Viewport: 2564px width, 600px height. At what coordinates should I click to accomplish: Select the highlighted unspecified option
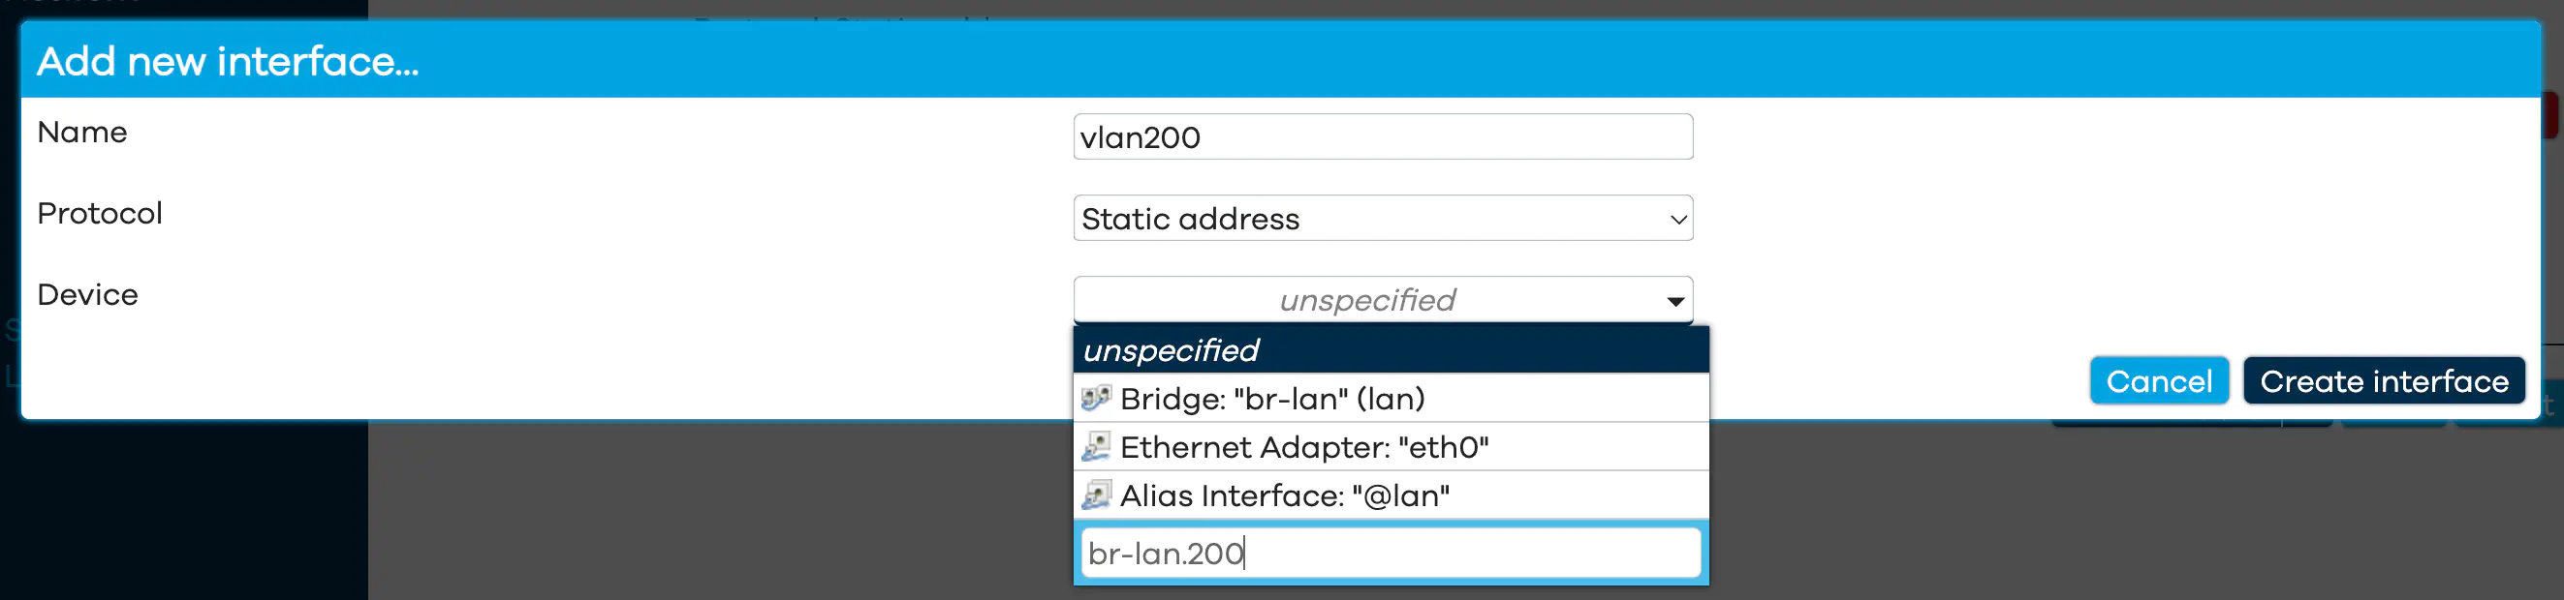(x=1391, y=349)
